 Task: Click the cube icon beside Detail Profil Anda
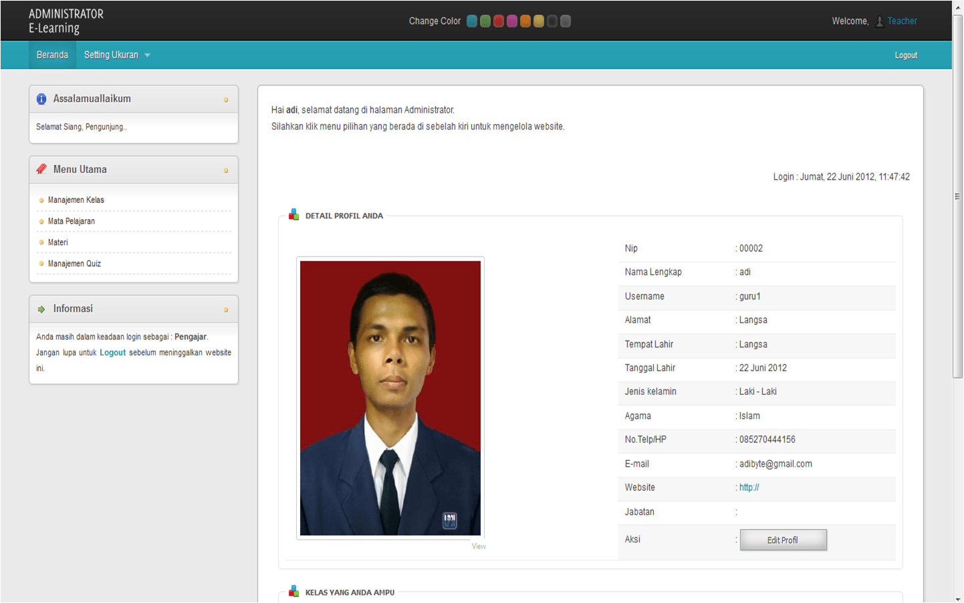[293, 214]
